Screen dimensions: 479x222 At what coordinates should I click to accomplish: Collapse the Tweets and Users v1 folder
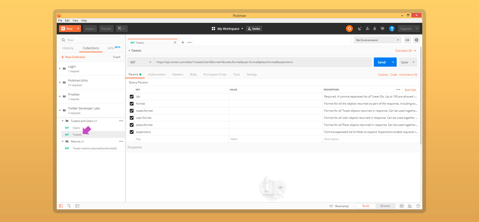pos(63,121)
